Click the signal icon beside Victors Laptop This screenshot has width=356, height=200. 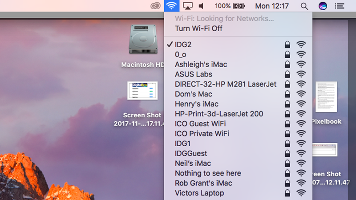301,193
